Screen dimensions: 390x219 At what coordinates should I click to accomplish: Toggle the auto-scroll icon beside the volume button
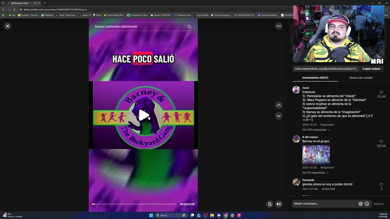(270, 204)
